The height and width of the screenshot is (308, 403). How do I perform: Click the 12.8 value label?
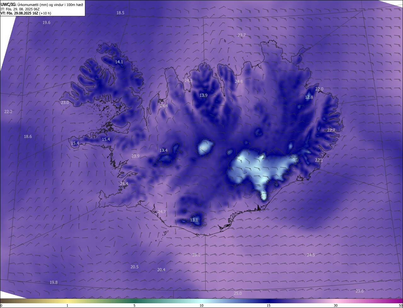pyautogui.click(x=309, y=97)
